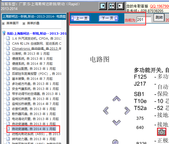Click document icon beside 仪表板 entry

coord(8,53)
